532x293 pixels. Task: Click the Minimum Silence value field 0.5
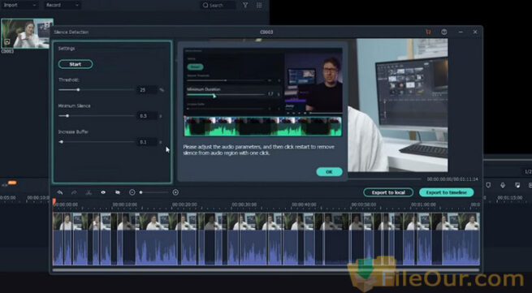[x=147, y=116]
